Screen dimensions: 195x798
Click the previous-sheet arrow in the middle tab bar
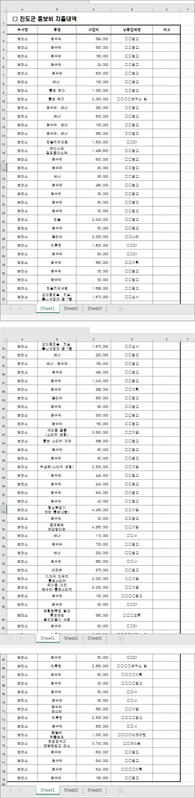click(11, 639)
